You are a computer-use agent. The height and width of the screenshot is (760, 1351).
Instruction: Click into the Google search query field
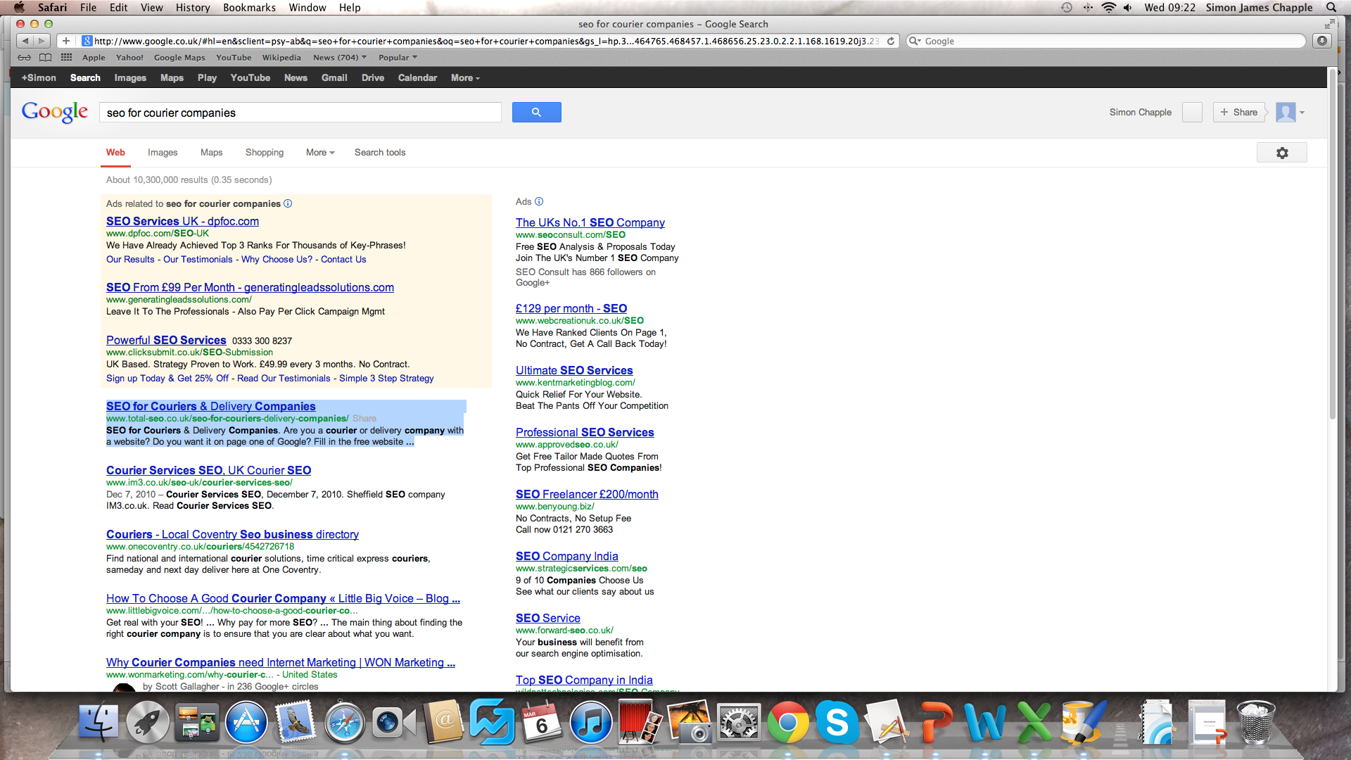pyautogui.click(x=301, y=113)
